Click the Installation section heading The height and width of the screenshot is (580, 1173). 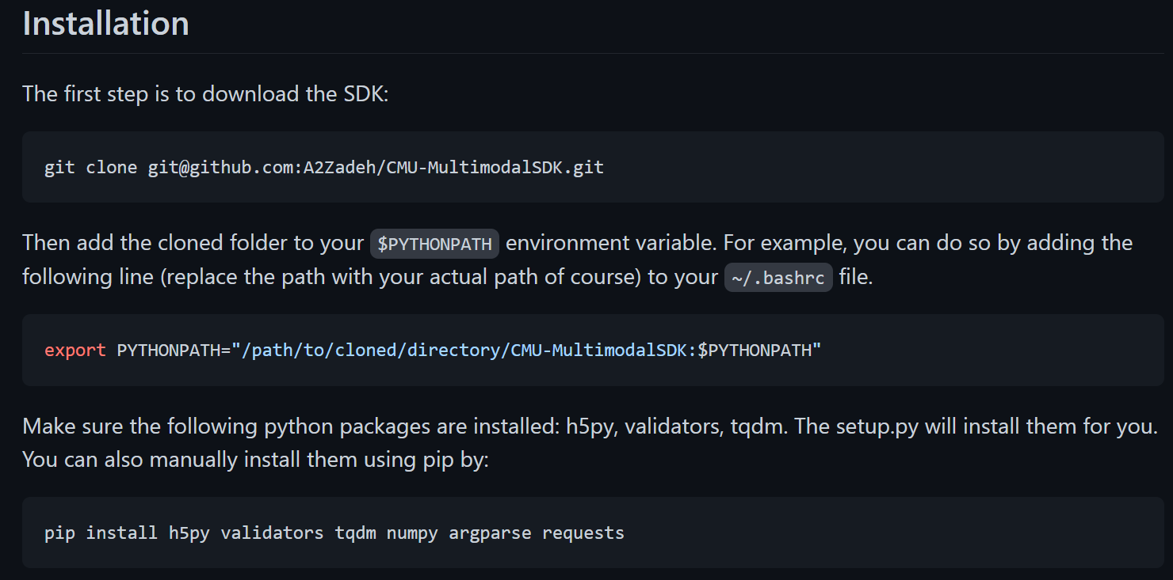[x=105, y=24]
